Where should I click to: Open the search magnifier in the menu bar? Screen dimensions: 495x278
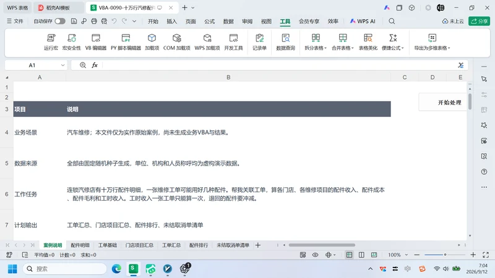point(392,21)
